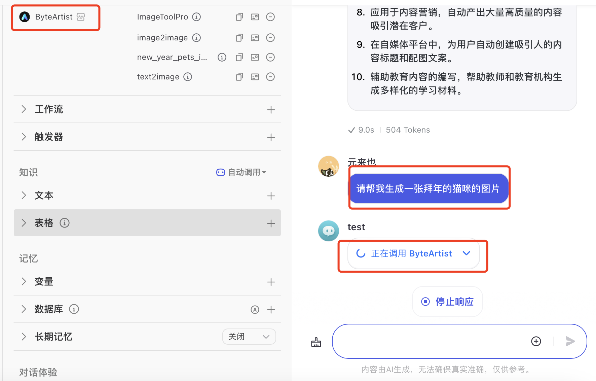Add a new 工作流 with plus icon
This screenshot has height=381, width=596.
[x=271, y=110]
